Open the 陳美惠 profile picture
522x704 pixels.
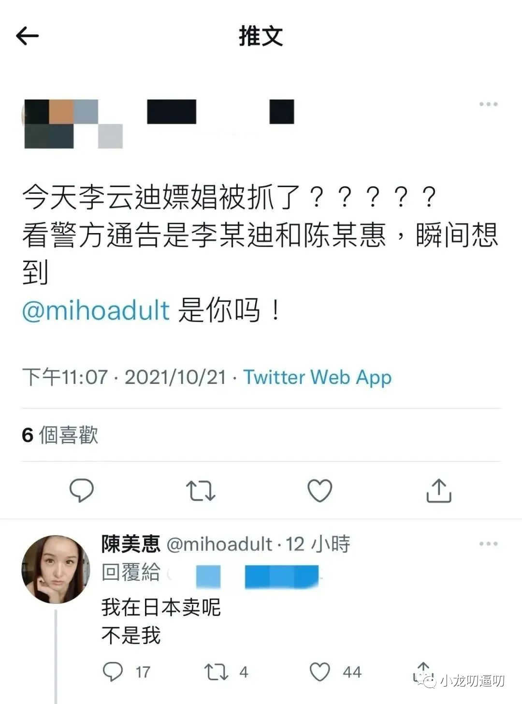pos(56,569)
